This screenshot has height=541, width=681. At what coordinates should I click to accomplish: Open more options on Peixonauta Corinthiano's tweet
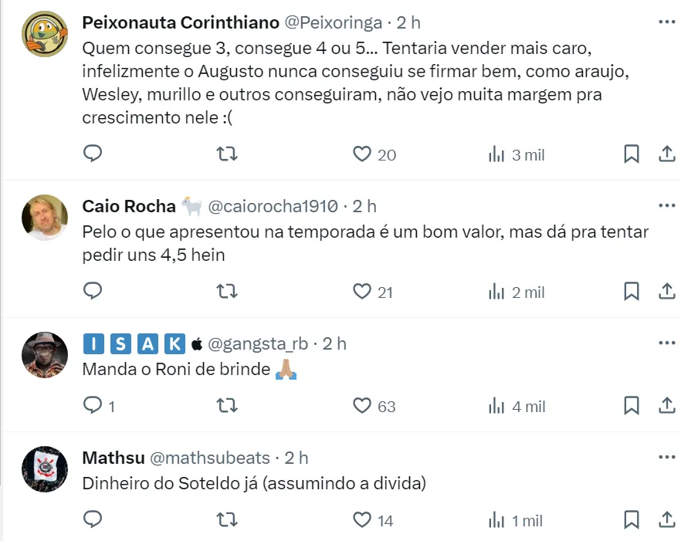[666, 22]
